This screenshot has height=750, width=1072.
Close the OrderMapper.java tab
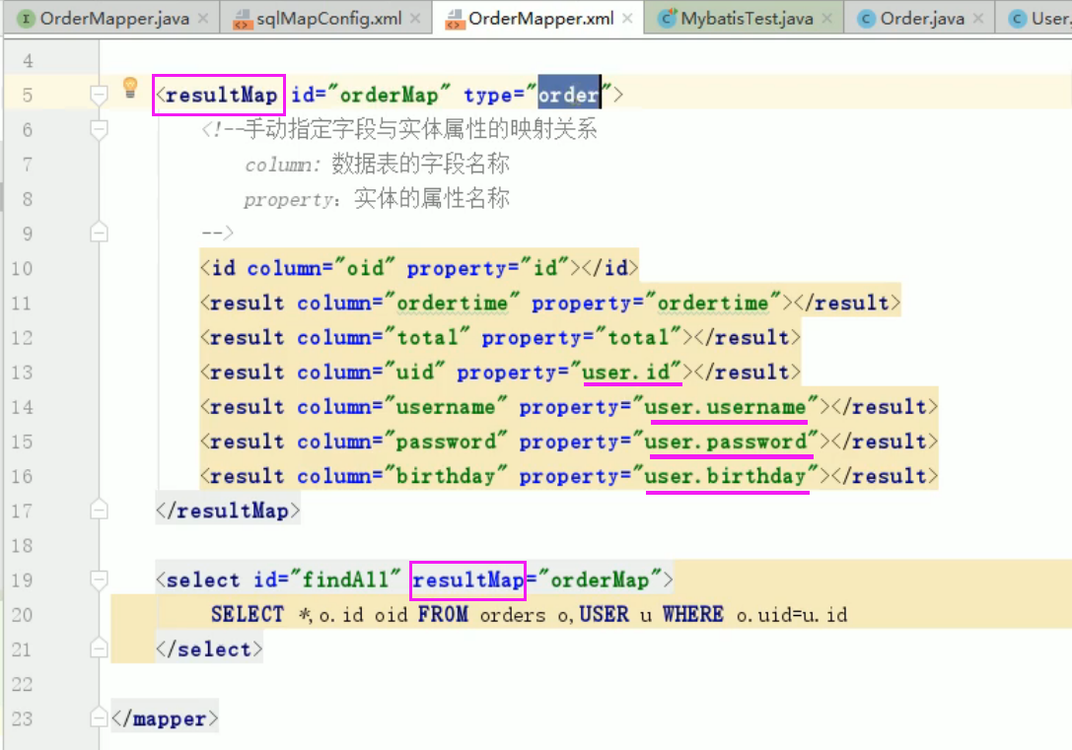pyautogui.click(x=203, y=19)
